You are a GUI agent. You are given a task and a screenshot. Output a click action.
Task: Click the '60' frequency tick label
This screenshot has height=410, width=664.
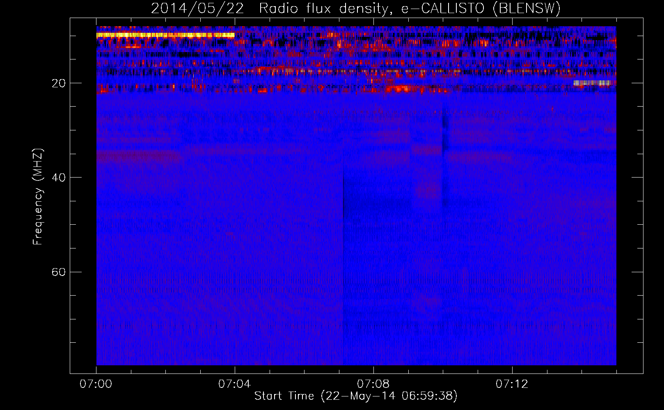pyautogui.click(x=59, y=272)
